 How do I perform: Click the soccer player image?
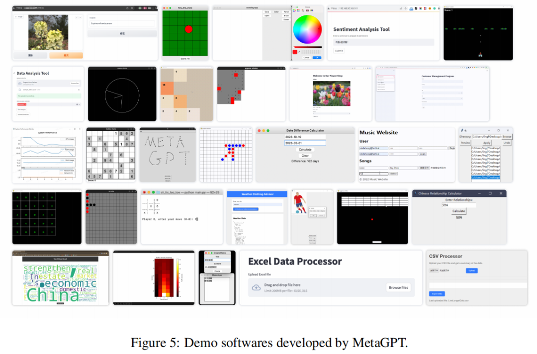pos(300,203)
